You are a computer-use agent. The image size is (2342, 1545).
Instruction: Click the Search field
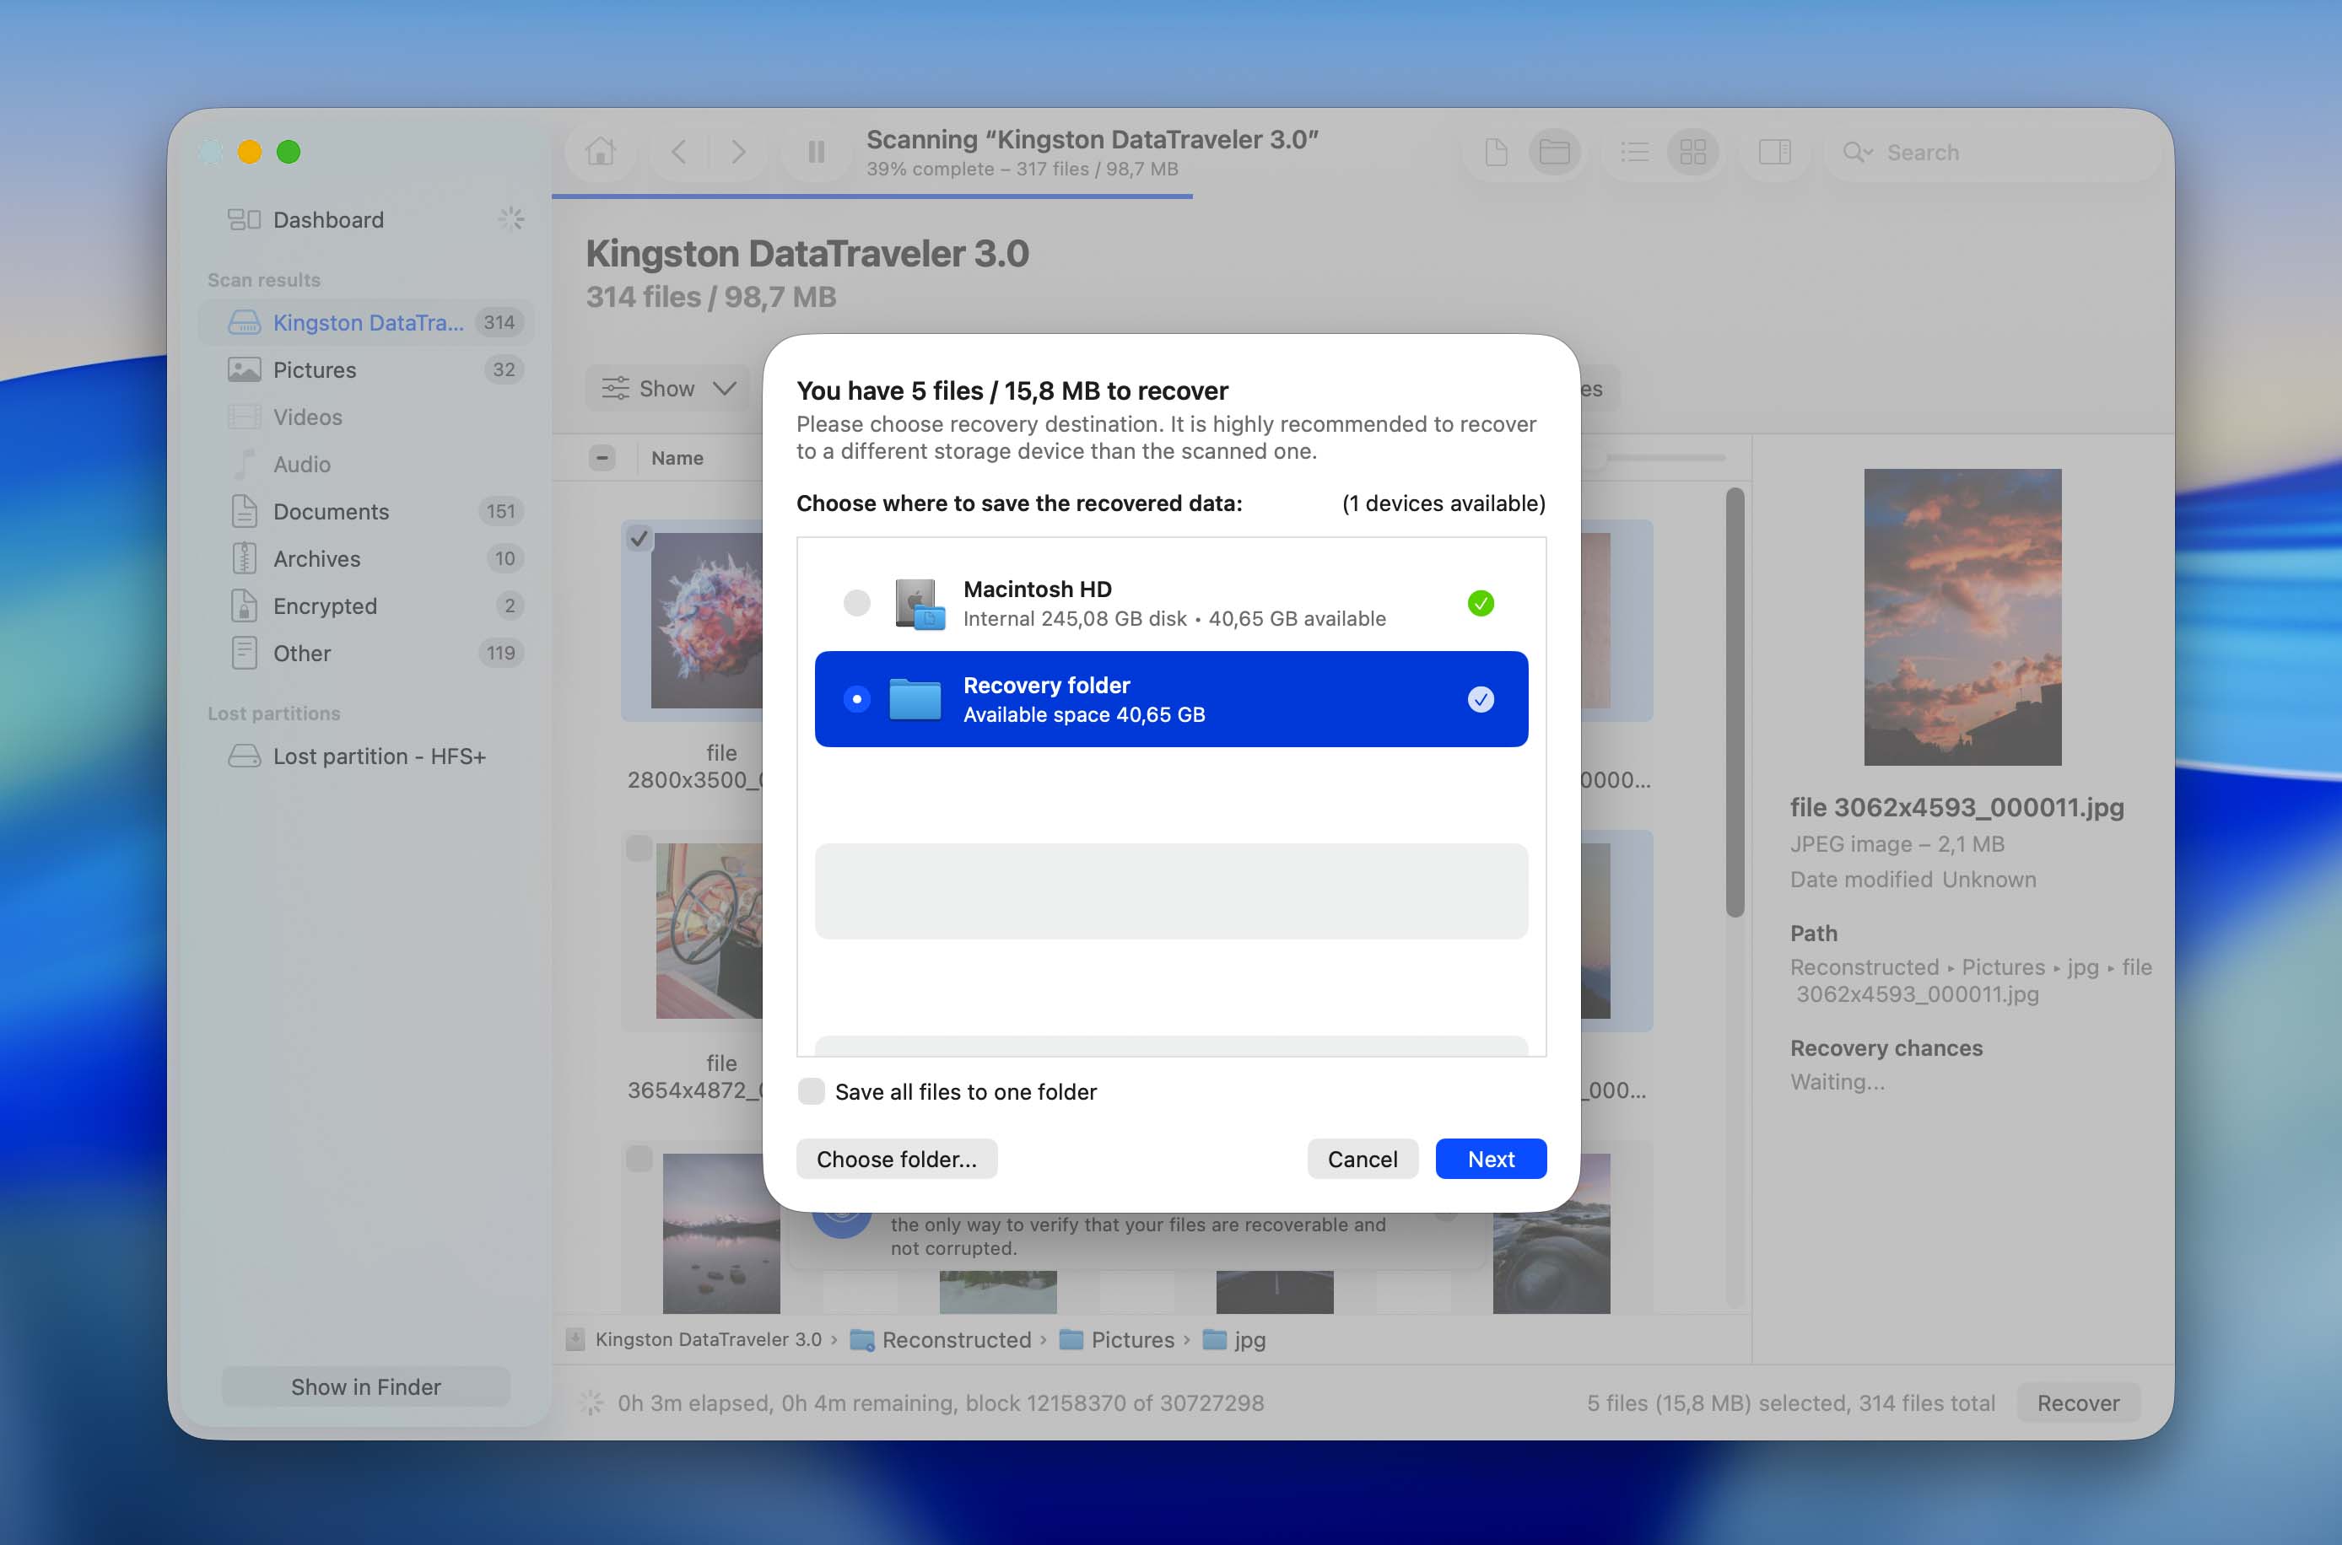(x=1991, y=152)
